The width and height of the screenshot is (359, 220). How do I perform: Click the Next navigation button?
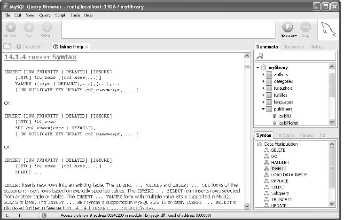coord(29,30)
